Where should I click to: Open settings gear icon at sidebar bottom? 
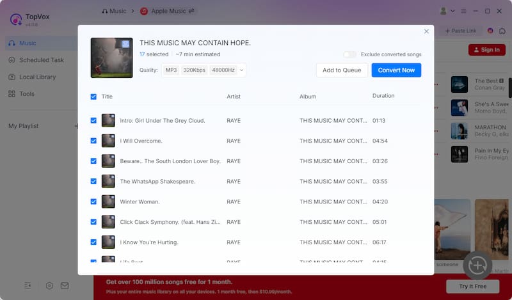tap(49, 286)
